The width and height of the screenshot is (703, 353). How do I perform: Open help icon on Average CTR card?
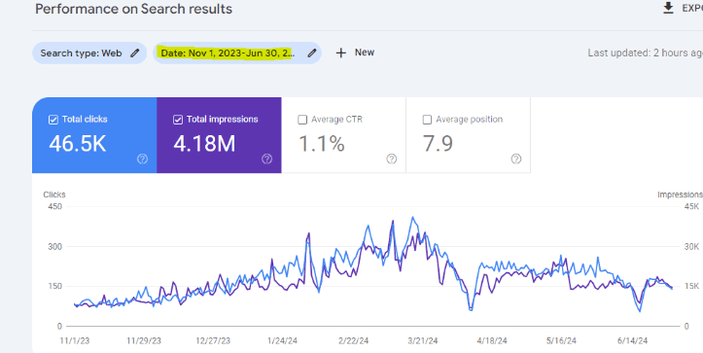coord(392,159)
